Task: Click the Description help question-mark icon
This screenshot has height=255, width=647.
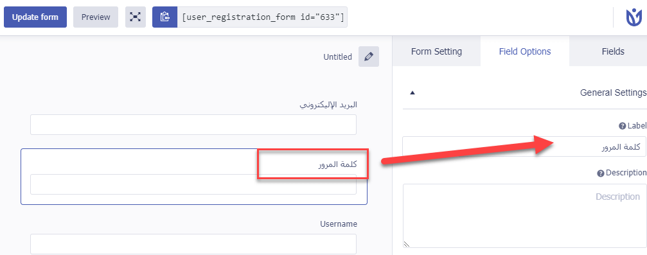Action: tap(601, 173)
